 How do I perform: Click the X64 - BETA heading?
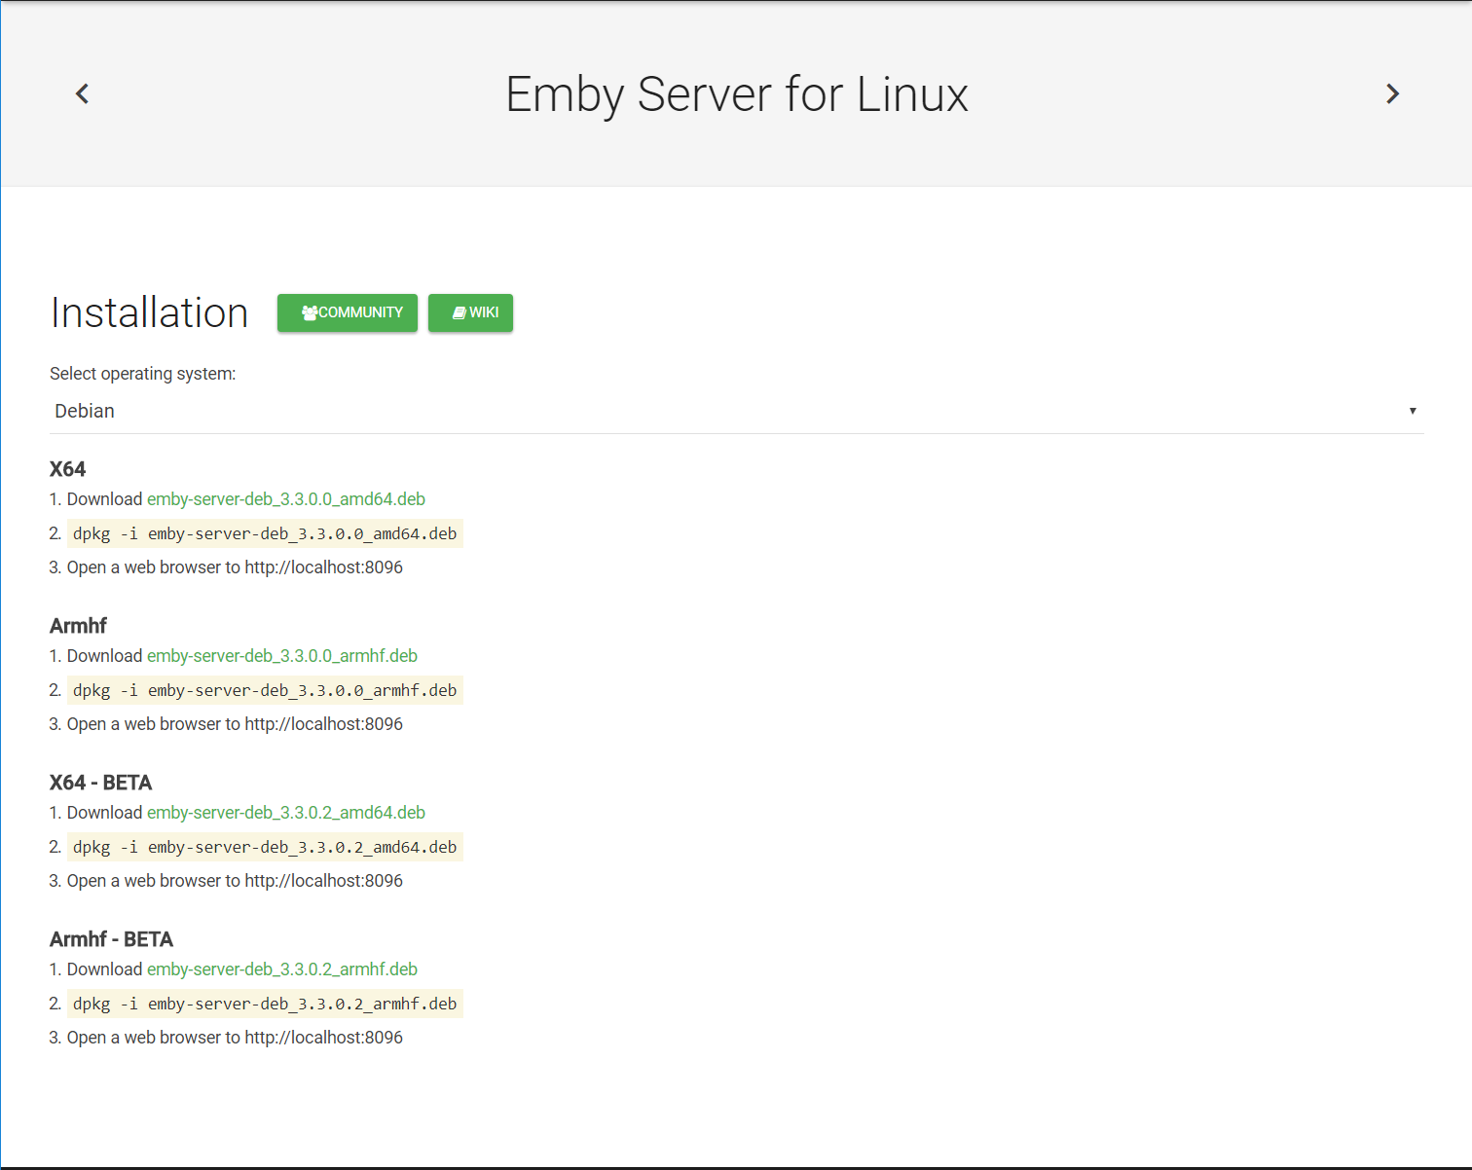click(101, 783)
